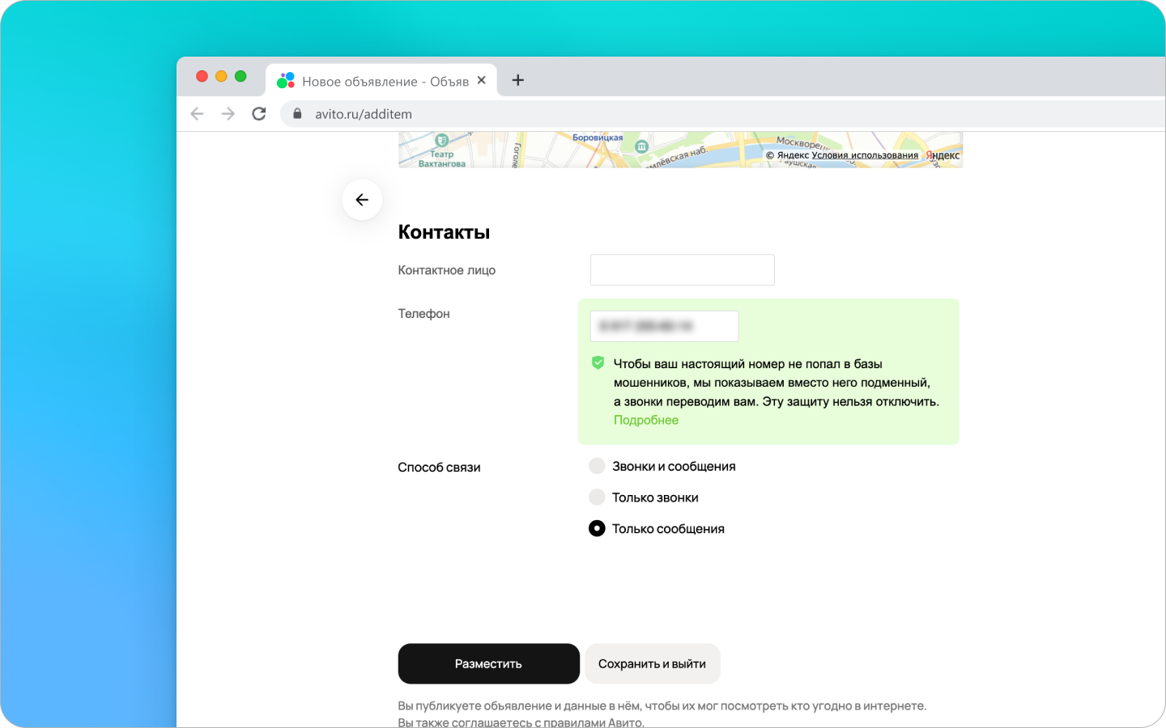Click the browser forward arrow
The image size is (1166, 728).
point(228,114)
